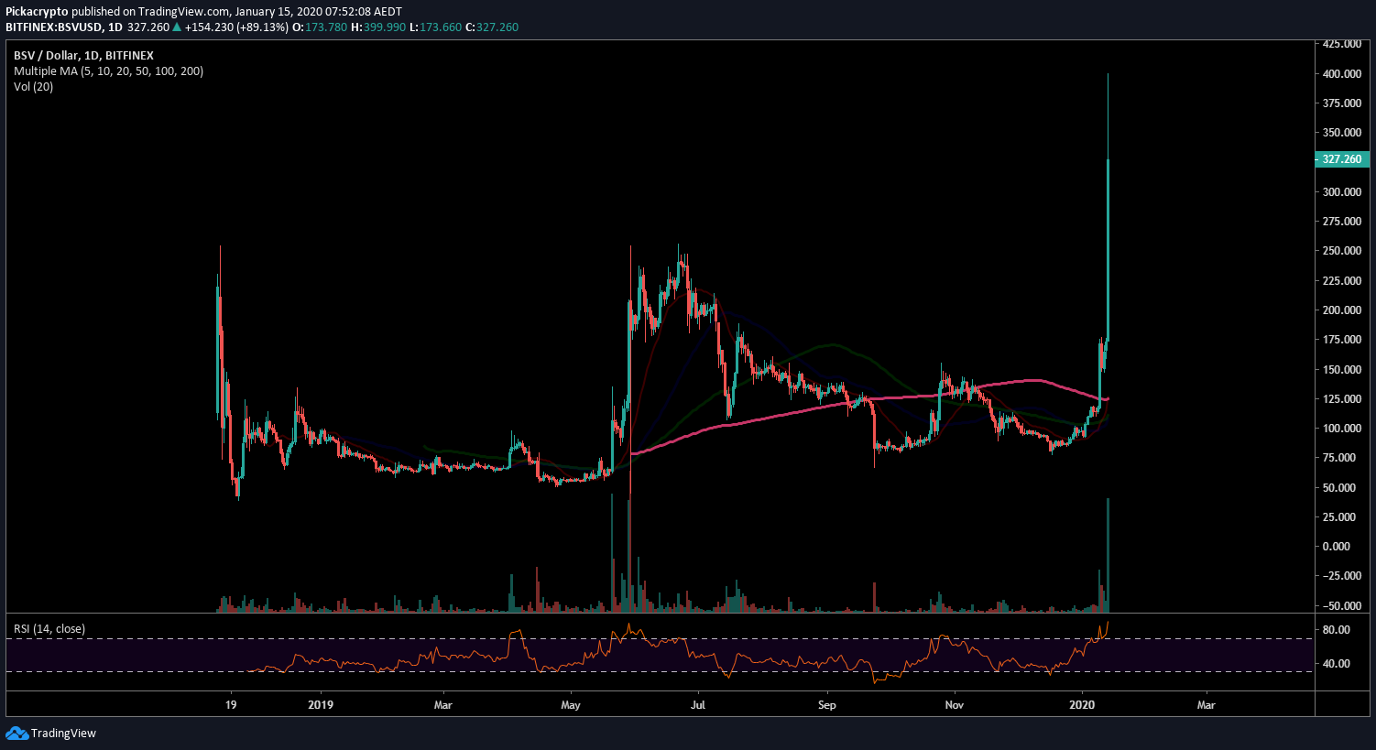The width and height of the screenshot is (1376, 750).
Task: Click the BSV / Dollar chart title
Action: (x=83, y=56)
